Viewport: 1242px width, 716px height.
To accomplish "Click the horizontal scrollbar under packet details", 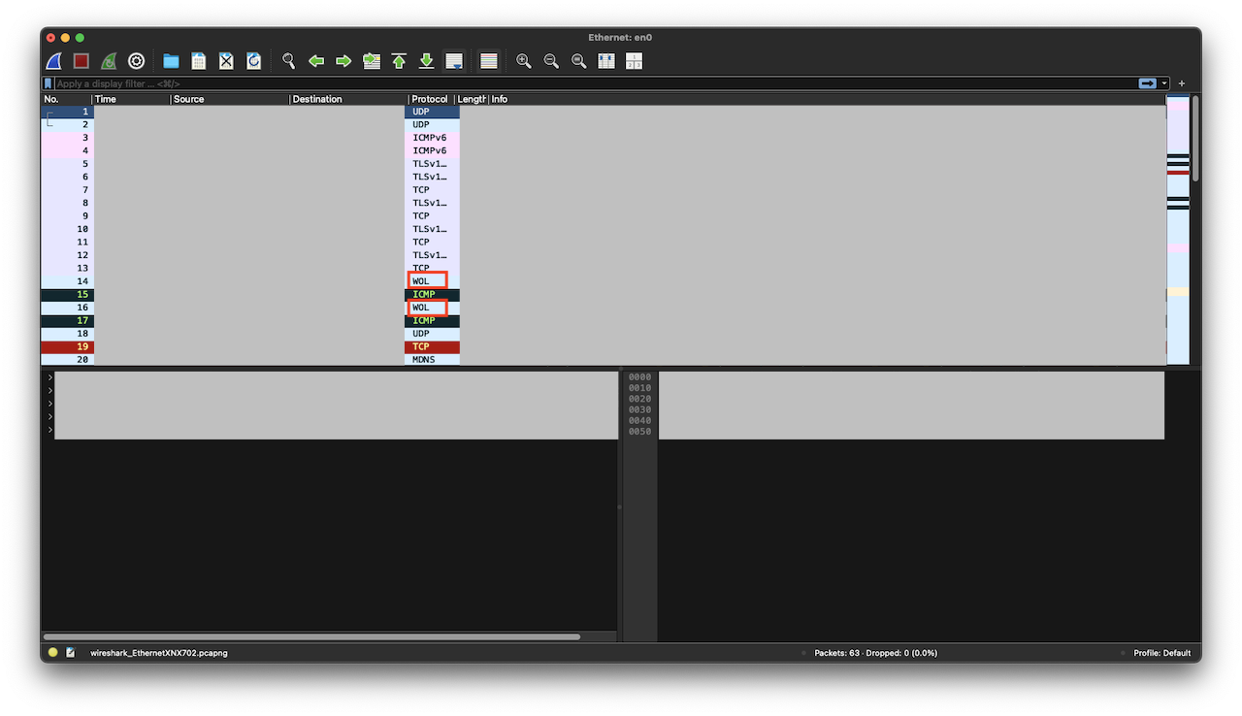I will tap(311, 636).
